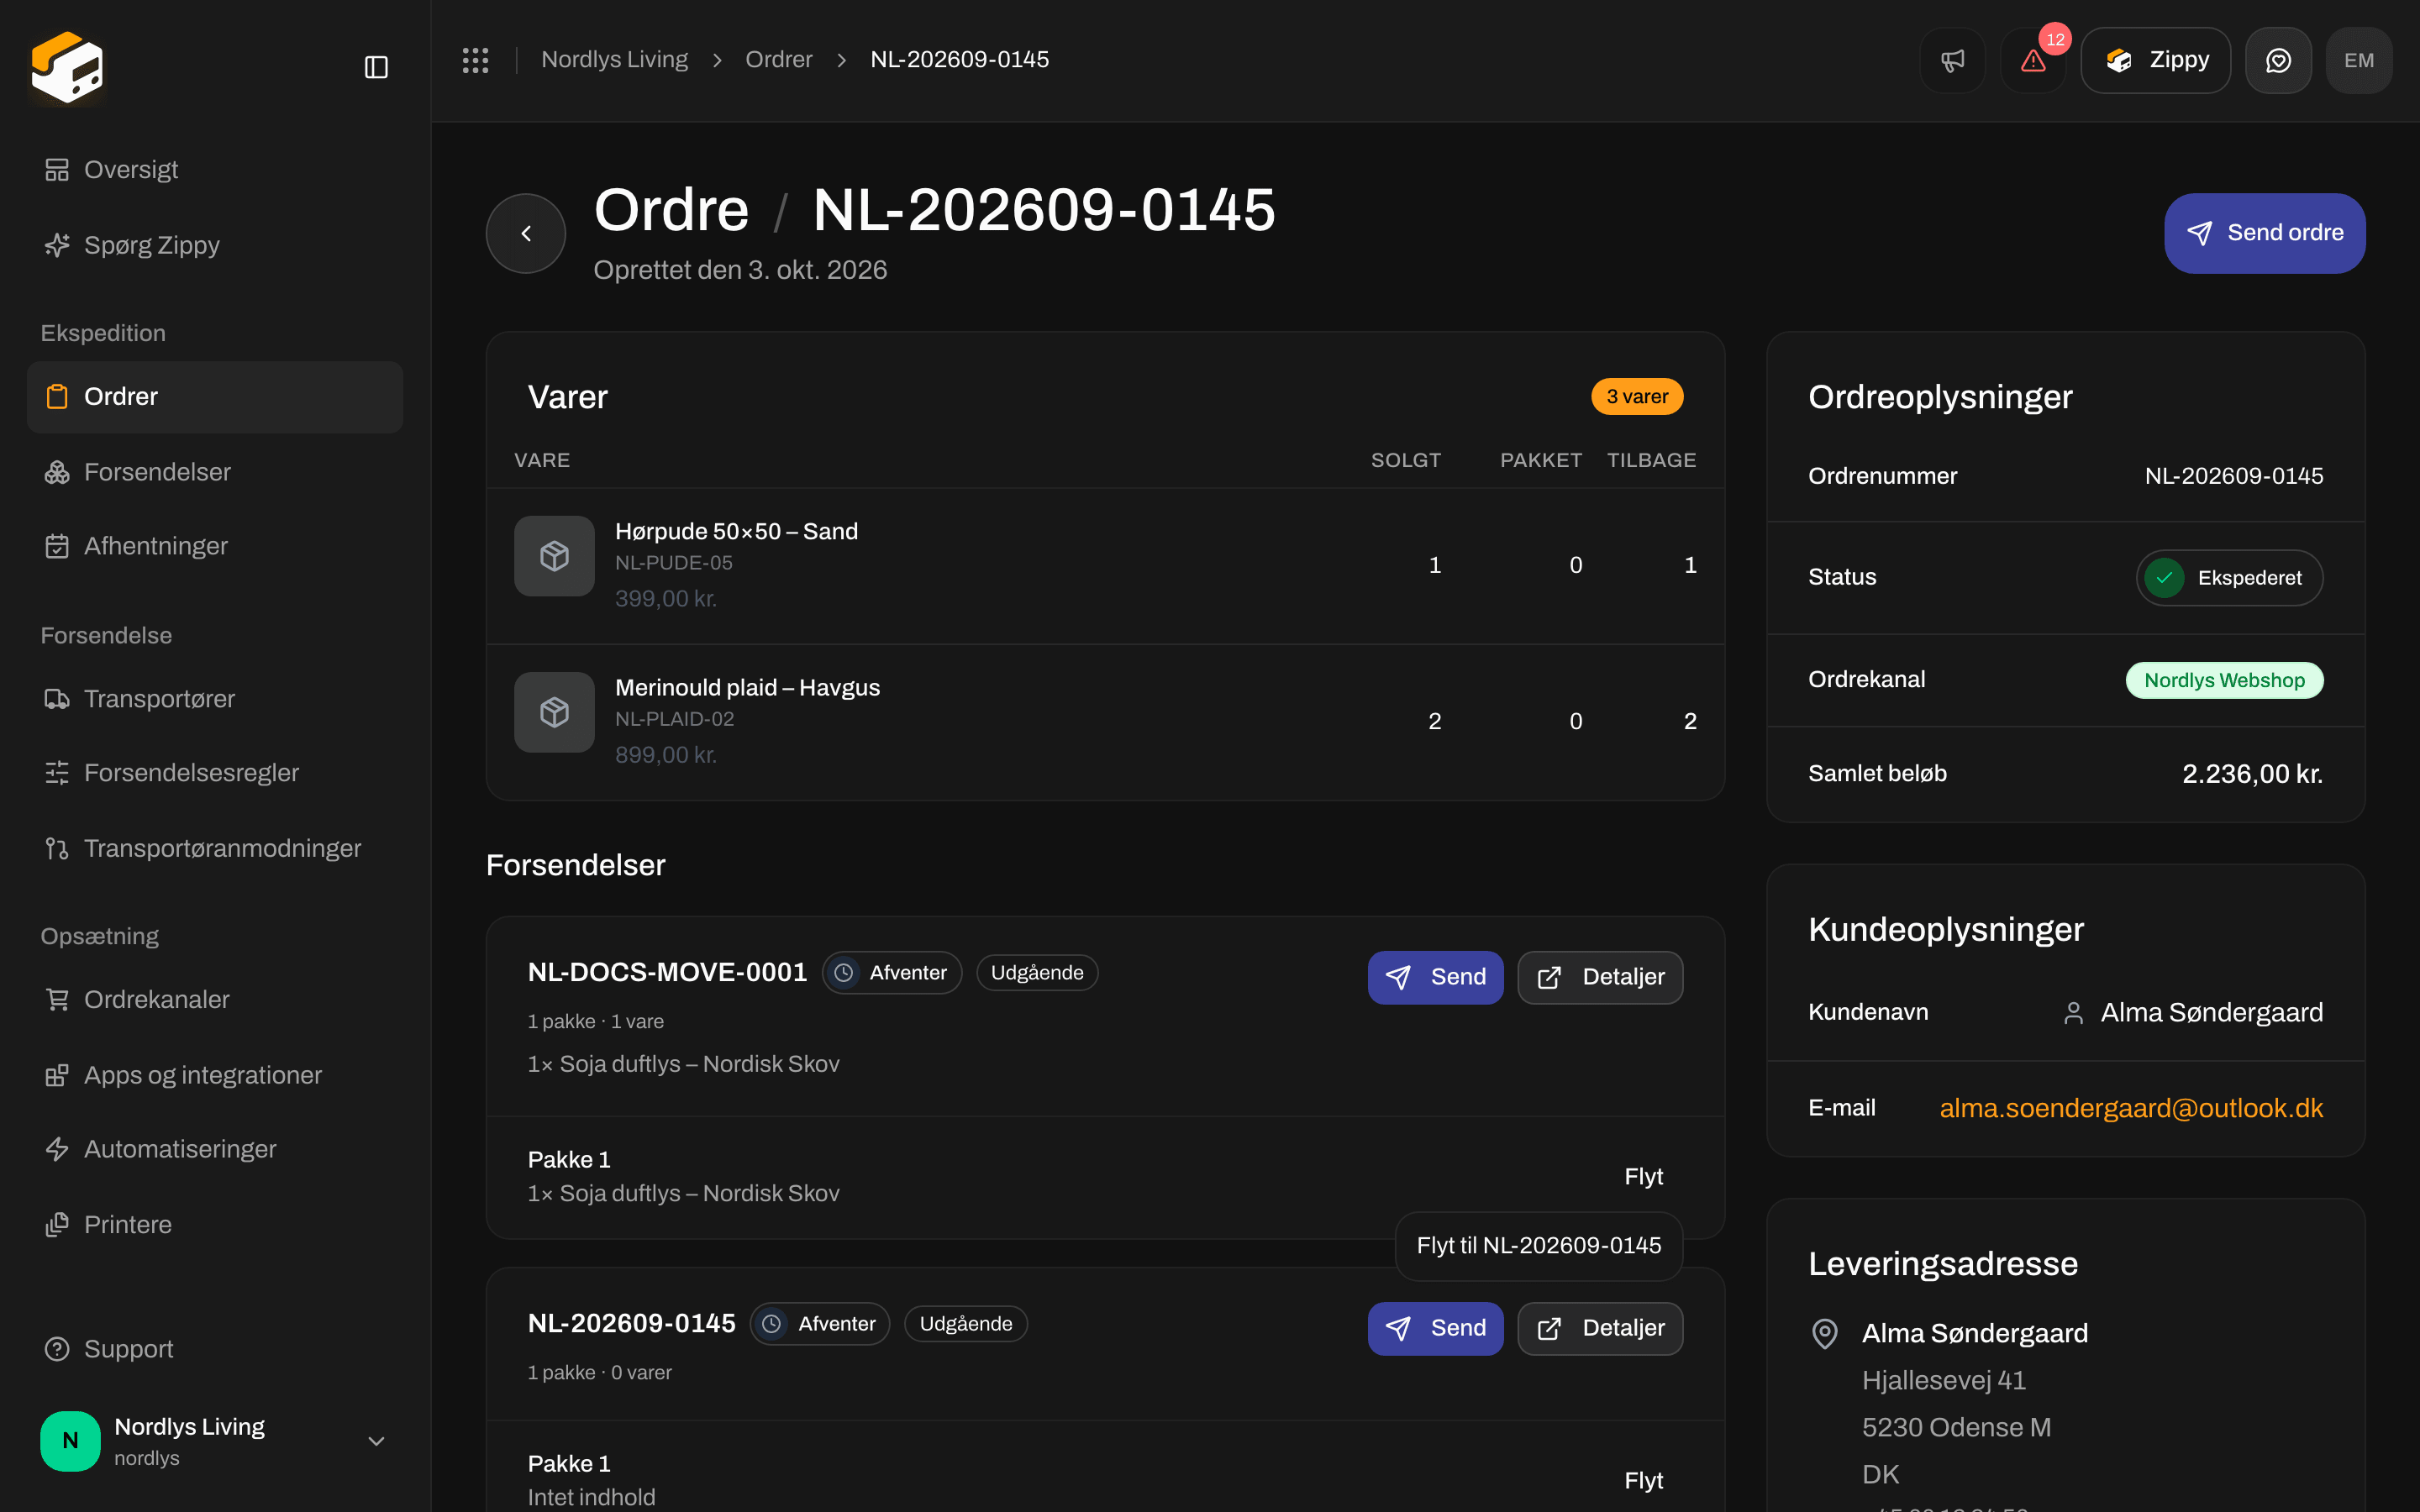Go back using the arrow button
The height and width of the screenshot is (1512, 2420).
[x=526, y=233]
